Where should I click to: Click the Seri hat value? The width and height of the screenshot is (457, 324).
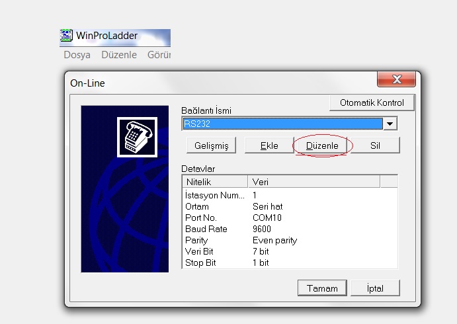pyautogui.click(x=268, y=206)
